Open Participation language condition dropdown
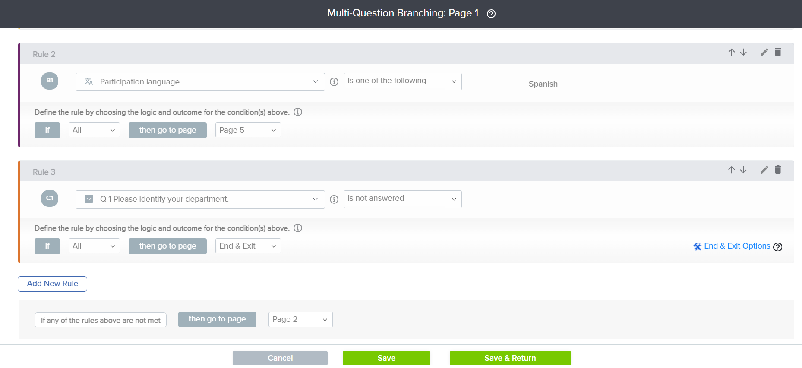The height and width of the screenshot is (368, 802). (200, 82)
